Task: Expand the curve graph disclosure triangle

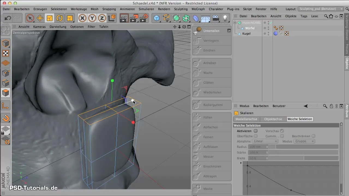Action: 241,163
